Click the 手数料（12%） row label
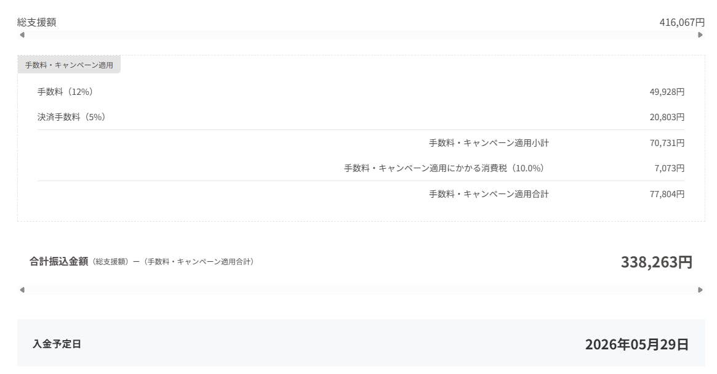717x374 pixels. 65,92
